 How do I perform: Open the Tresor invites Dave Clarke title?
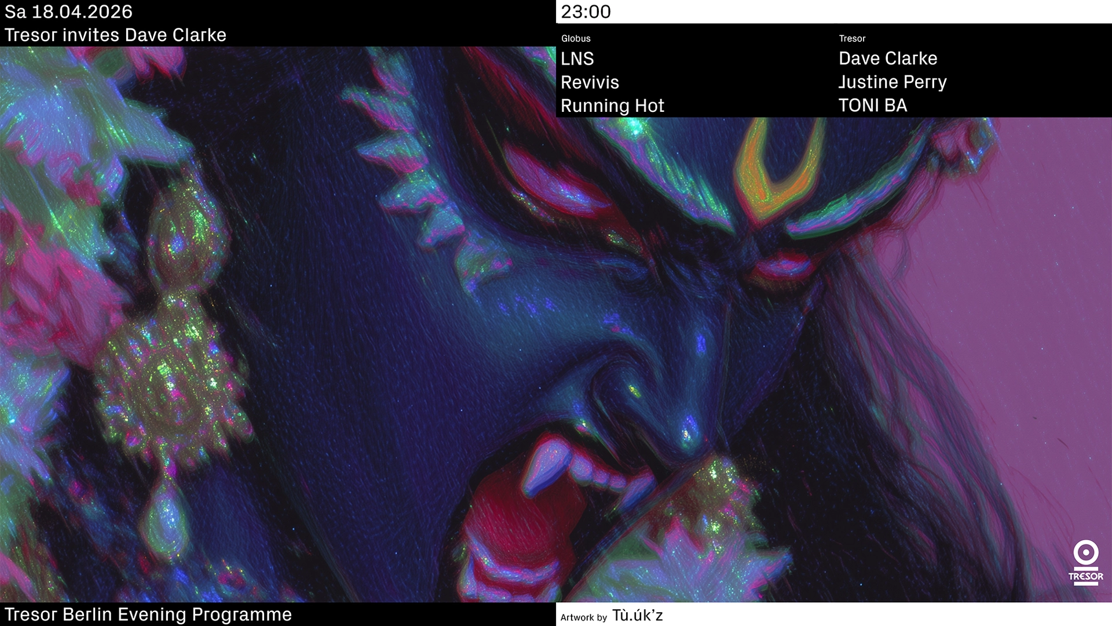[115, 35]
